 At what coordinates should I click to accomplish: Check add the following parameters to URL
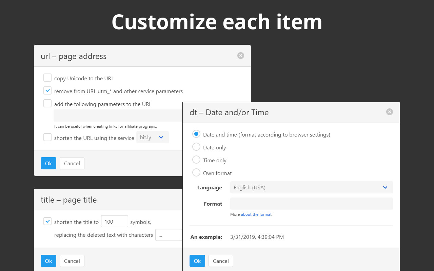point(47,104)
